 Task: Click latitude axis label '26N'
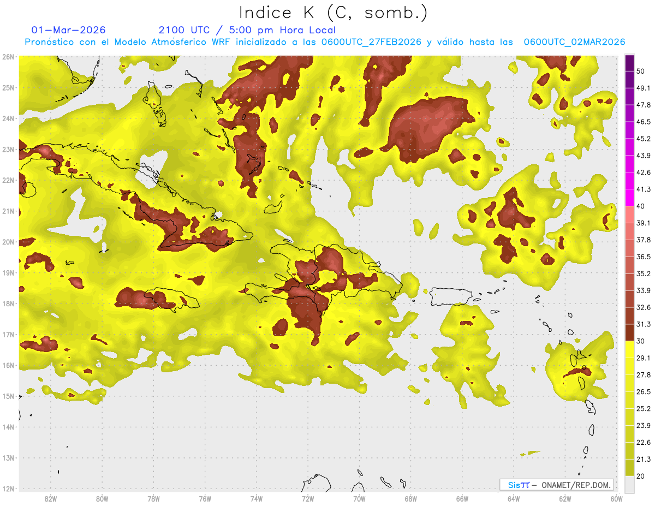point(8,57)
